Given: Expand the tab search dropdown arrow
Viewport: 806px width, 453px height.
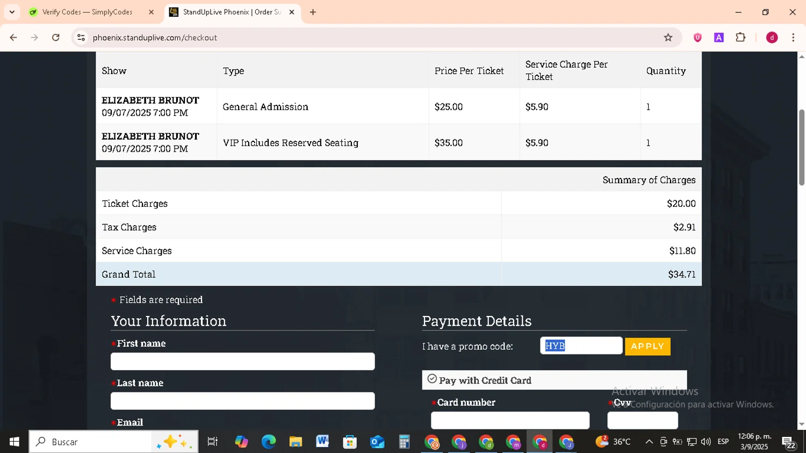Looking at the screenshot, I should pos(12,12).
